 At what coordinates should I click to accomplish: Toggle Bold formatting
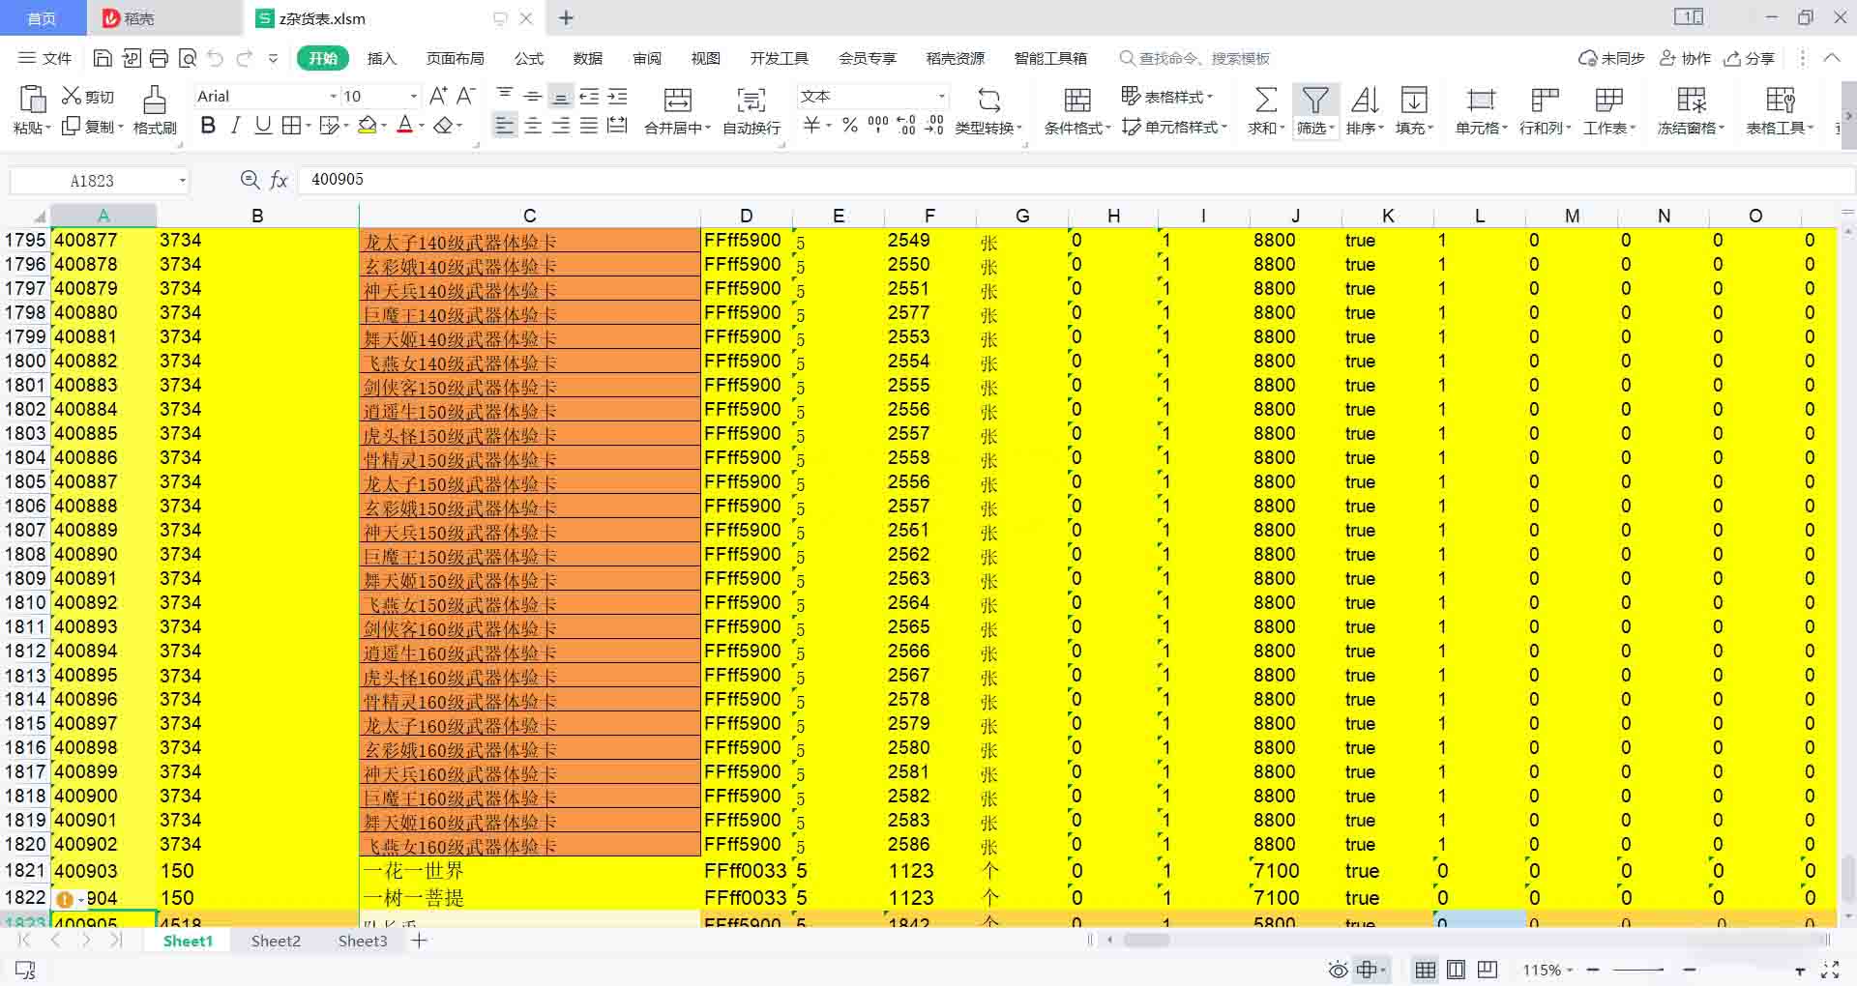[207, 126]
